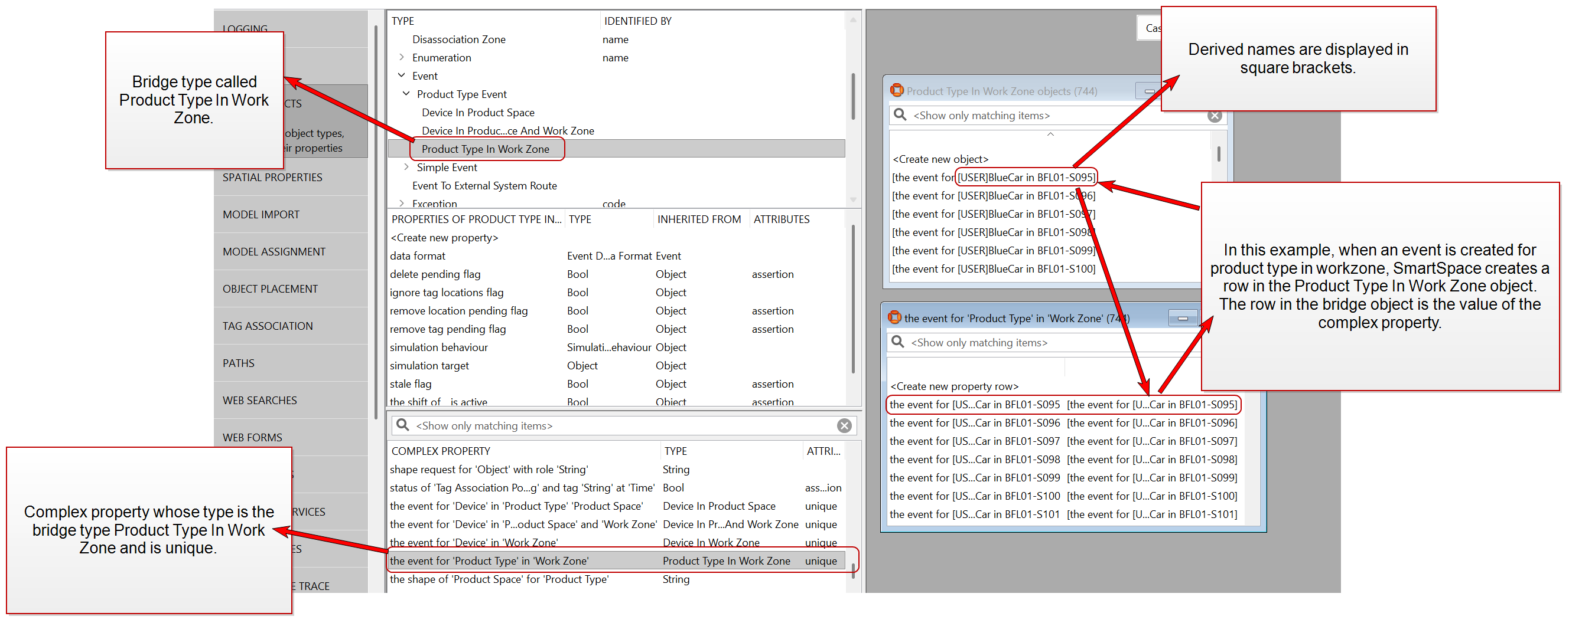This screenshot has width=1569, height=623.
Task: Click Product Type In Work Zone objects window icon
Action: (897, 90)
